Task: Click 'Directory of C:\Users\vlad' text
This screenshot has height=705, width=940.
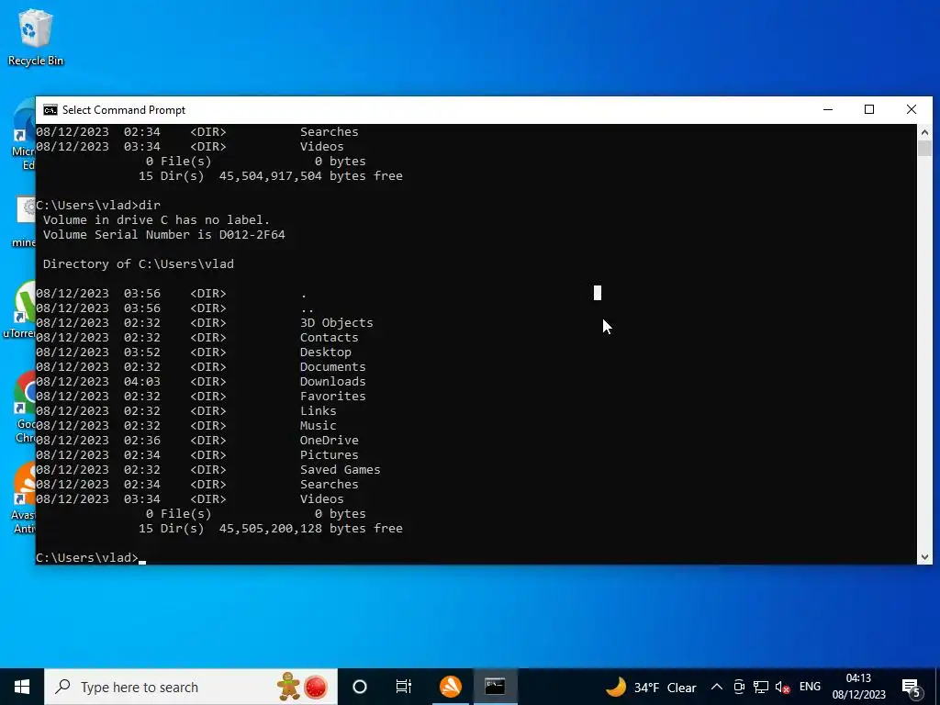Action: point(139,264)
